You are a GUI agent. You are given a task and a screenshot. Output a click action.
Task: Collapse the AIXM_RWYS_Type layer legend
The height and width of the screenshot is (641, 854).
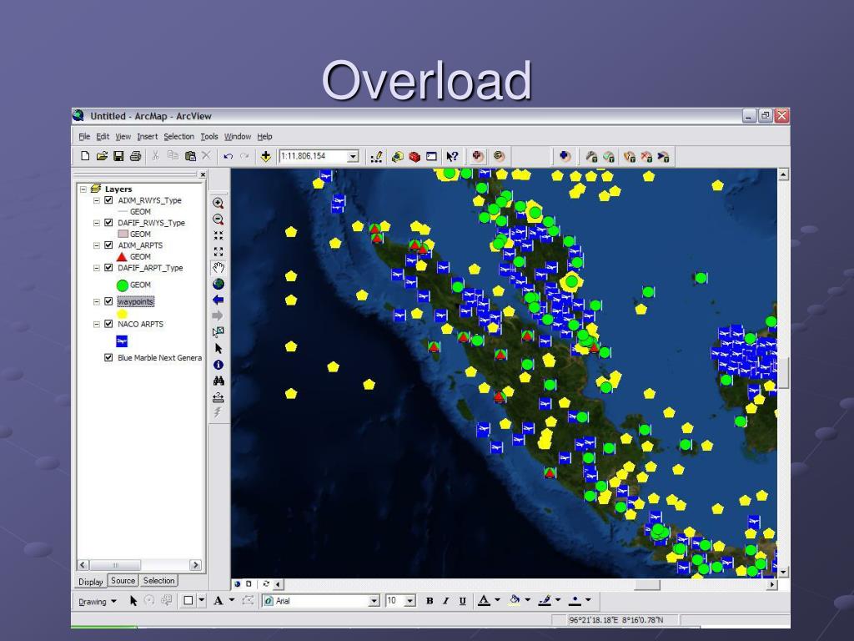coord(97,200)
